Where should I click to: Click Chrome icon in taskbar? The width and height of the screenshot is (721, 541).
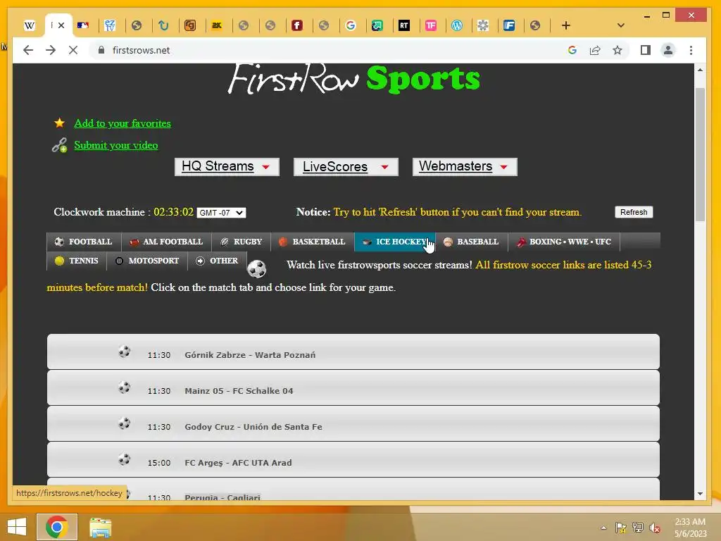click(x=57, y=527)
